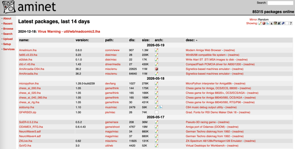The image size is (295, 149).
Task: Toggle the black AROS filter icon in Showing
Action: point(271,23)
